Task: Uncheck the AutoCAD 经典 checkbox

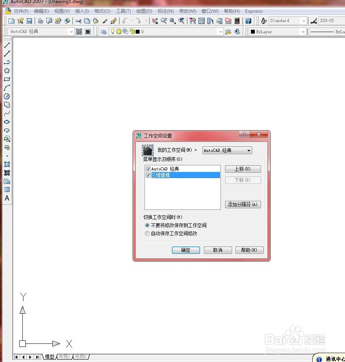Action: [148, 169]
